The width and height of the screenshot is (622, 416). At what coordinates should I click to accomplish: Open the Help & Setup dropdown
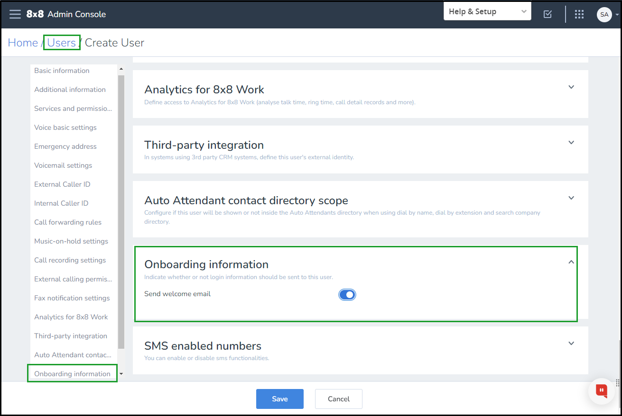(487, 11)
